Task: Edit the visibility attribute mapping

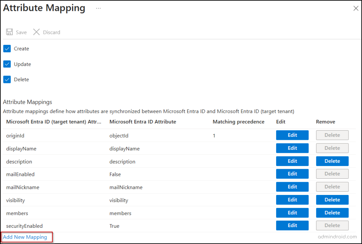Action: coord(292,200)
